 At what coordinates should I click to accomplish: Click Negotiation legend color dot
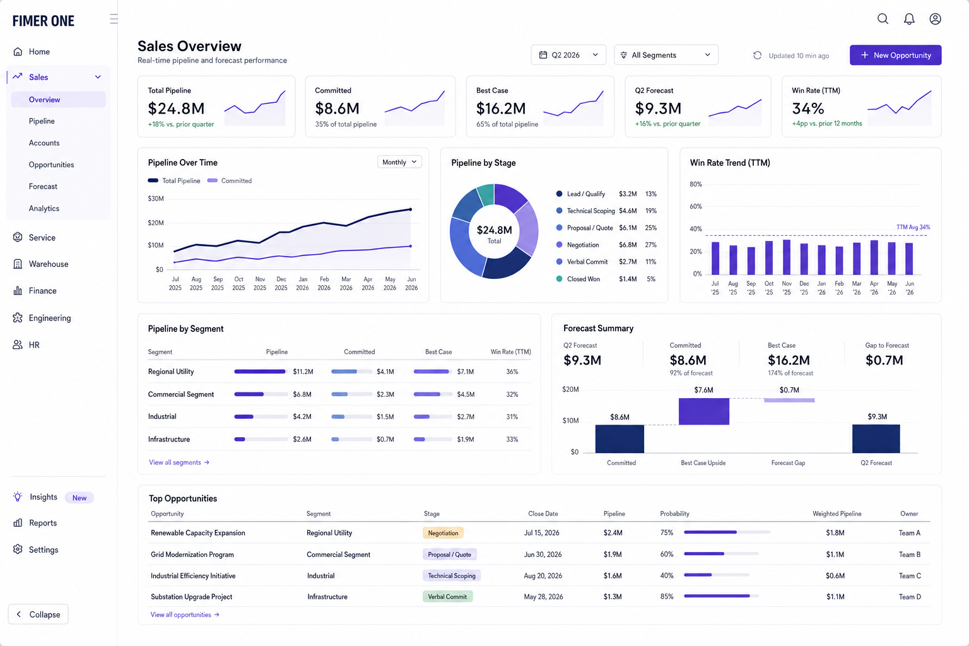[x=559, y=245]
